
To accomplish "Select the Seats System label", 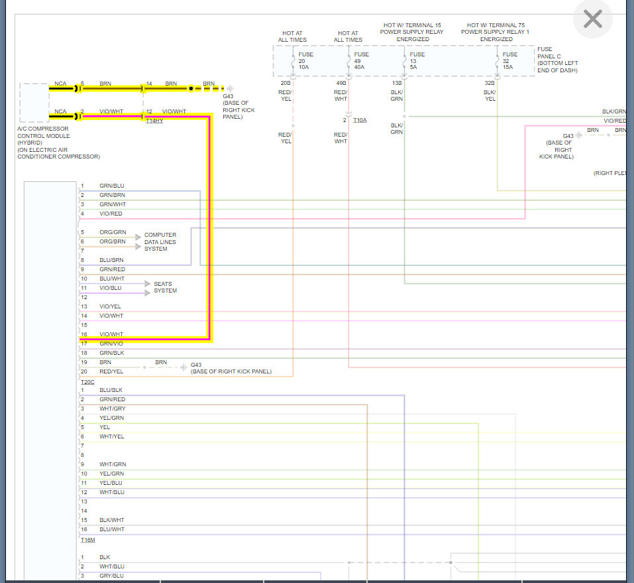I will click(x=165, y=287).
